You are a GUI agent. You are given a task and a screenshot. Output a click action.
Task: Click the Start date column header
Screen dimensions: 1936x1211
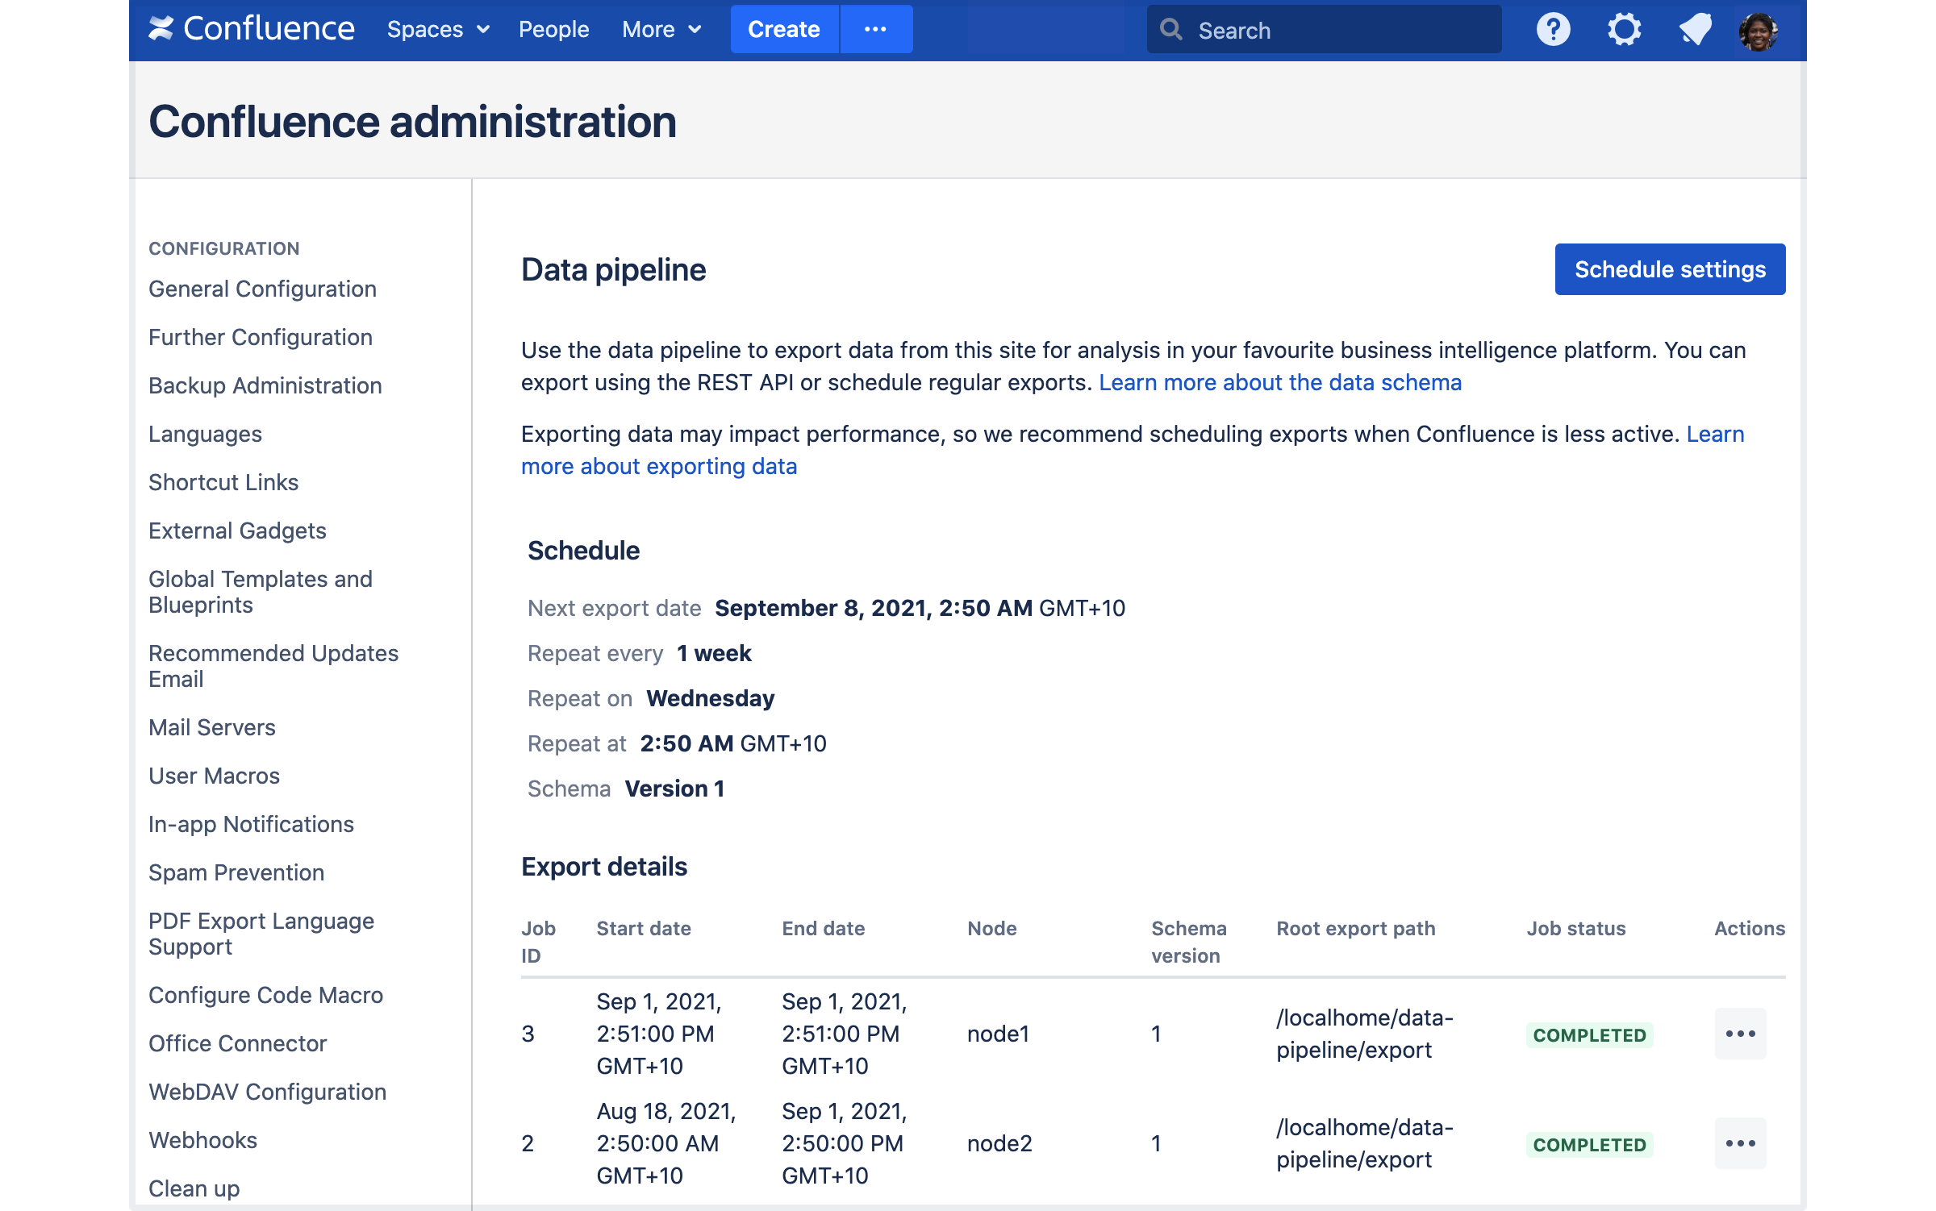[644, 929]
